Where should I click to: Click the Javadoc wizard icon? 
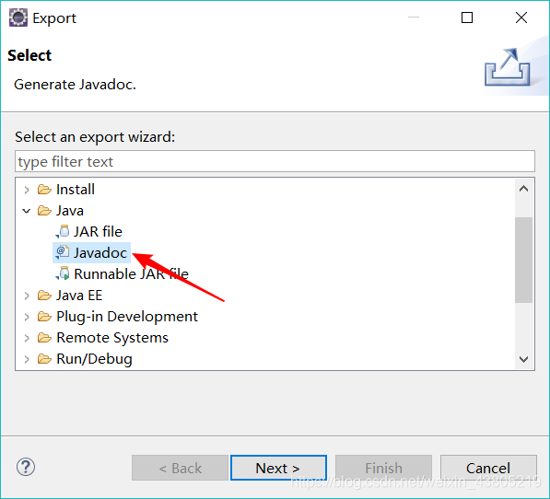[x=63, y=252]
